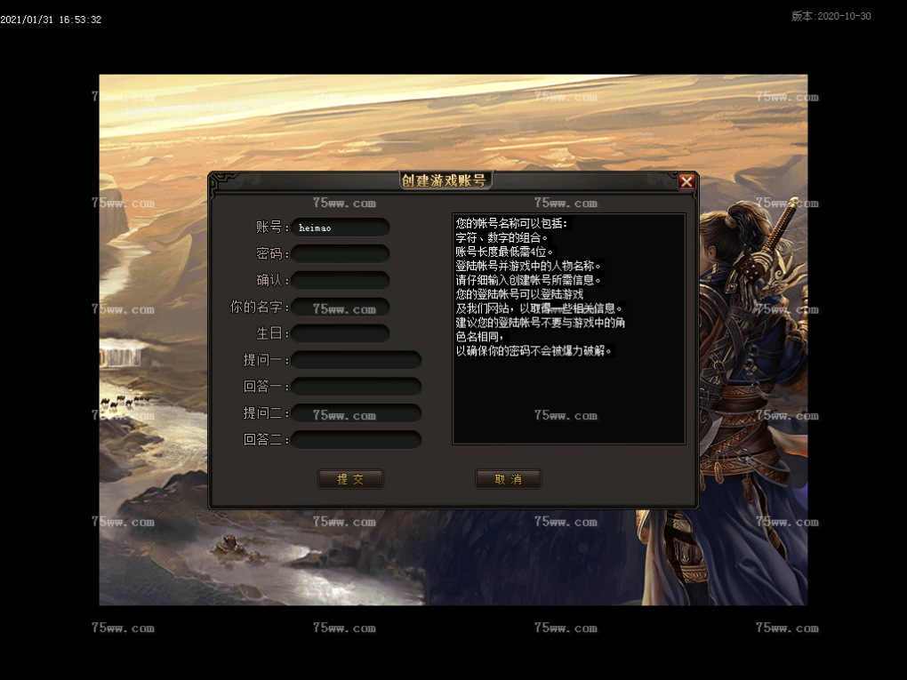Screen dimensions: 907x680
Task: Click the 确认 confirm password field
Action: [341, 281]
